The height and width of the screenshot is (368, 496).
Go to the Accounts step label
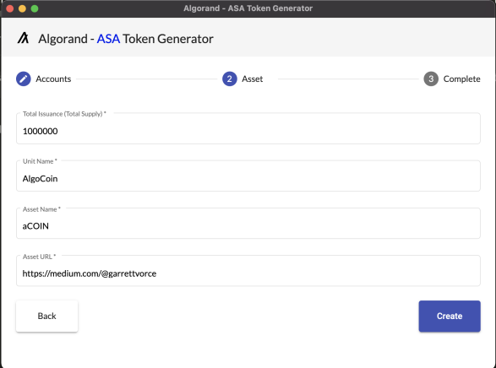pyautogui.click(x=53, y=78)
